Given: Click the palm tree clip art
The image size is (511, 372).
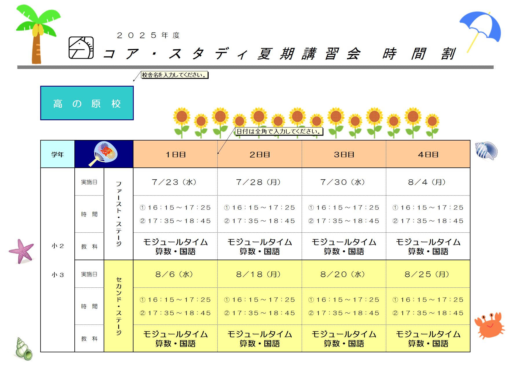Looking at the screenshot, I should (x=38, y=34).
